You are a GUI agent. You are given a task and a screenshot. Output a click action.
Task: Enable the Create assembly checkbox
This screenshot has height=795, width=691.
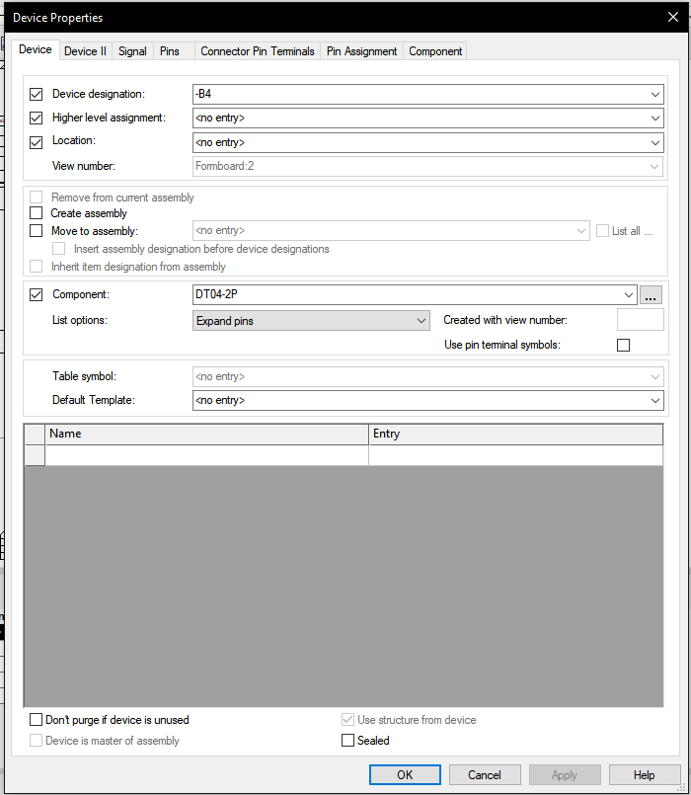click(37, 213)
